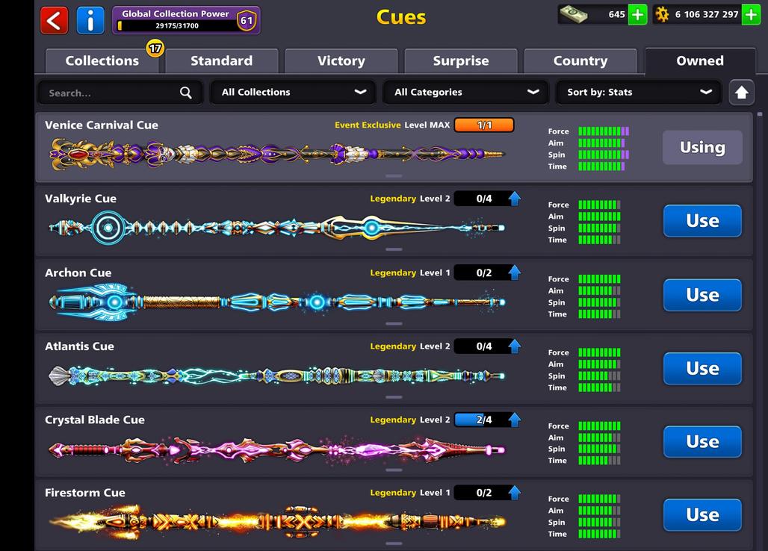Image resolution: width=768 pixels, height=551 pixels.
Task: Open the blue info icon
Action: (90, 20)
